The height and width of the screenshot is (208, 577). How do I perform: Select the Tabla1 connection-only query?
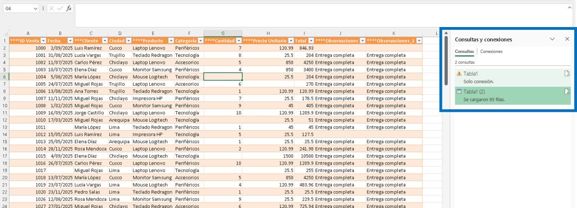click(x=513, y=77)
